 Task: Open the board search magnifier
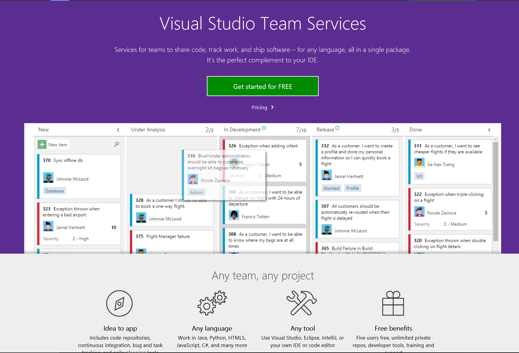(x=116, y=144)
